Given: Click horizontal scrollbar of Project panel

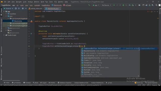Looking at the screenshot, I should pyautogui.click(x=11, y=80).
